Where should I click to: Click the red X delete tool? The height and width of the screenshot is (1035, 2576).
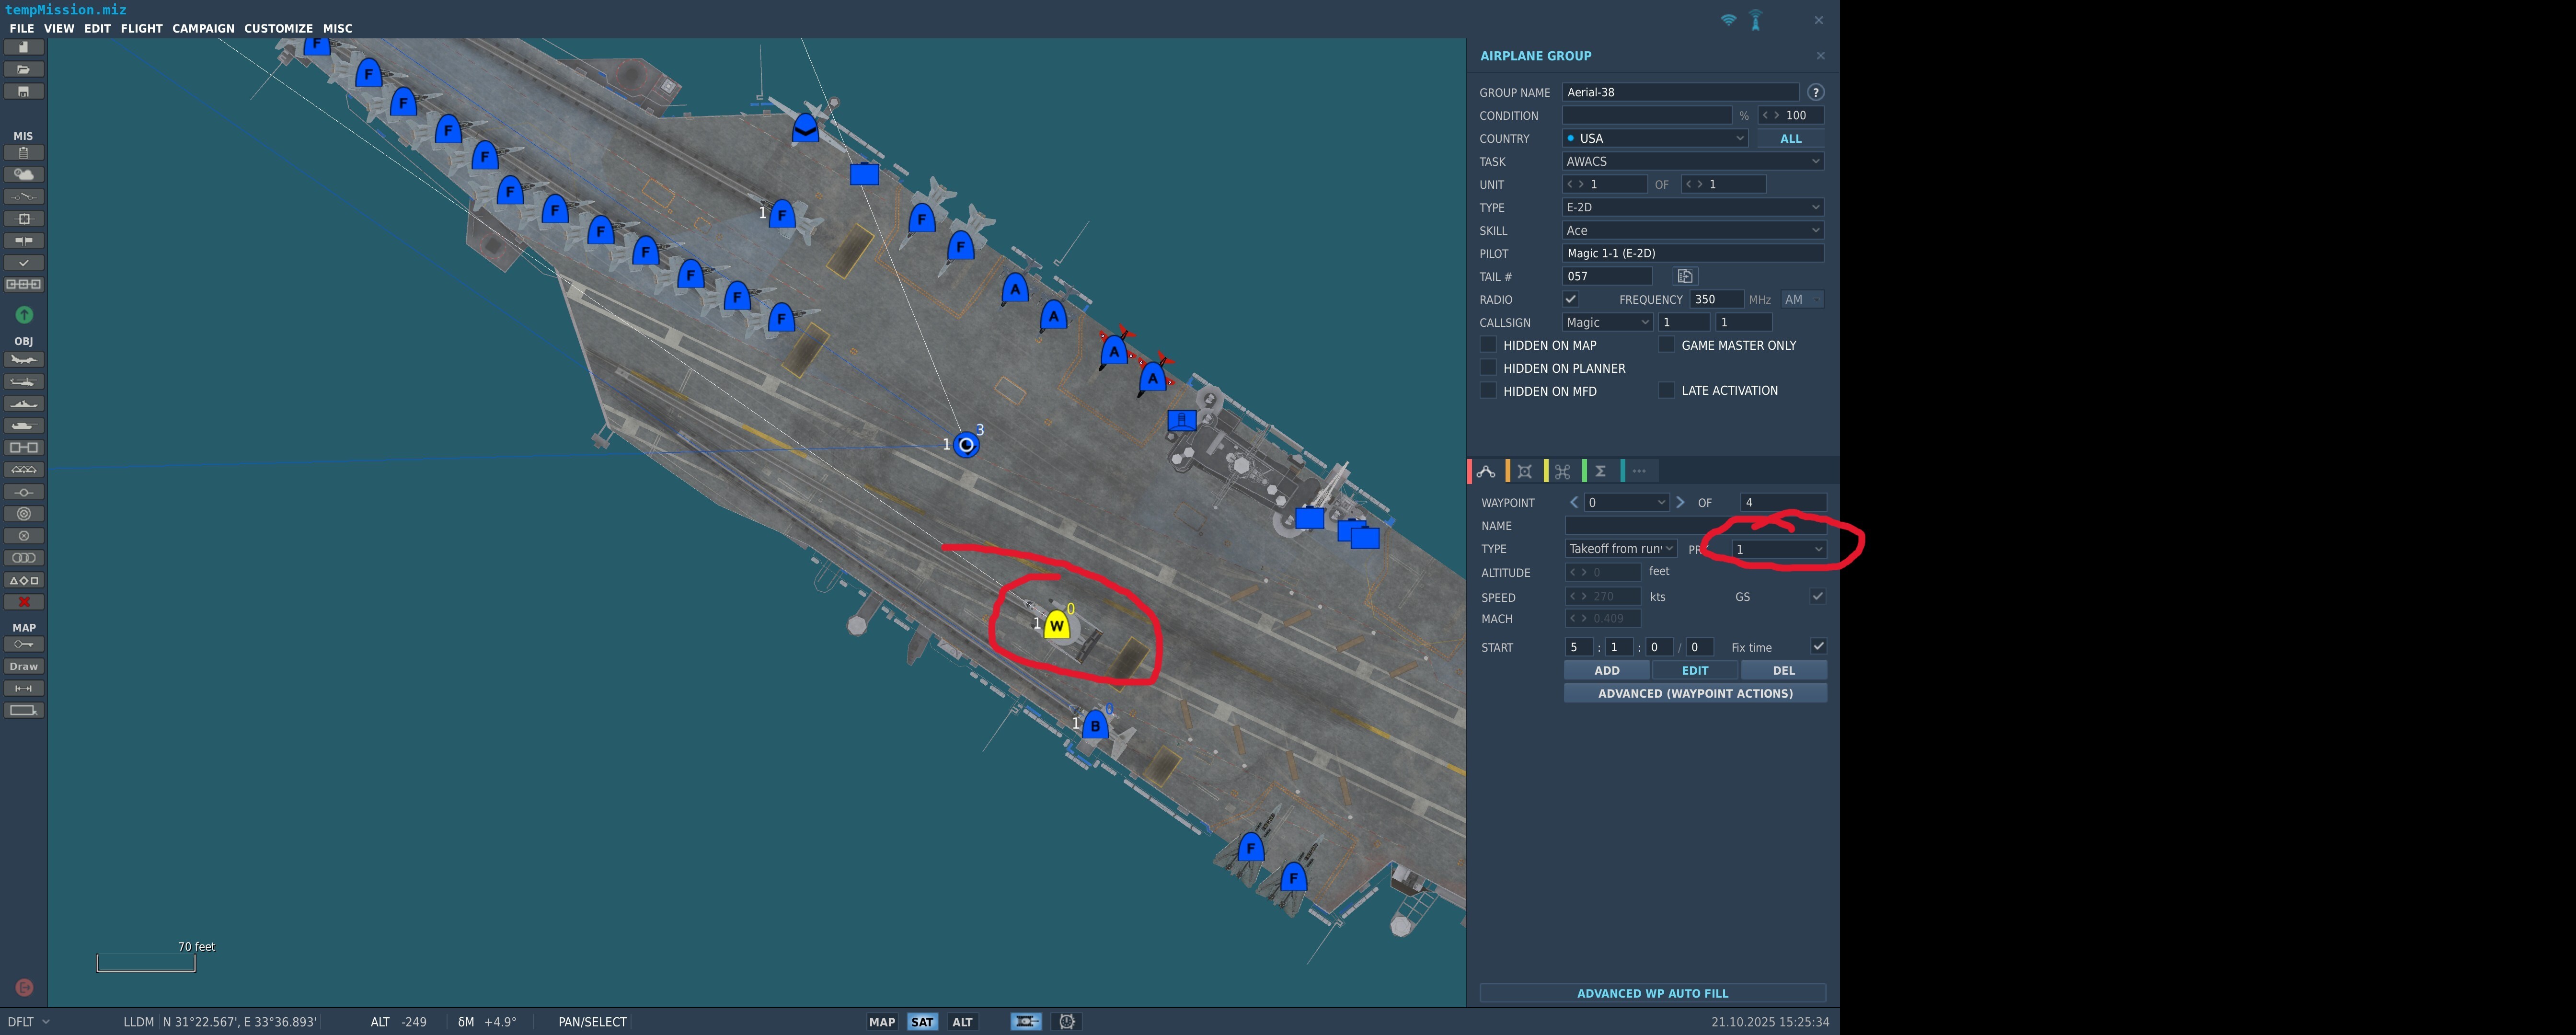[24, 602]
